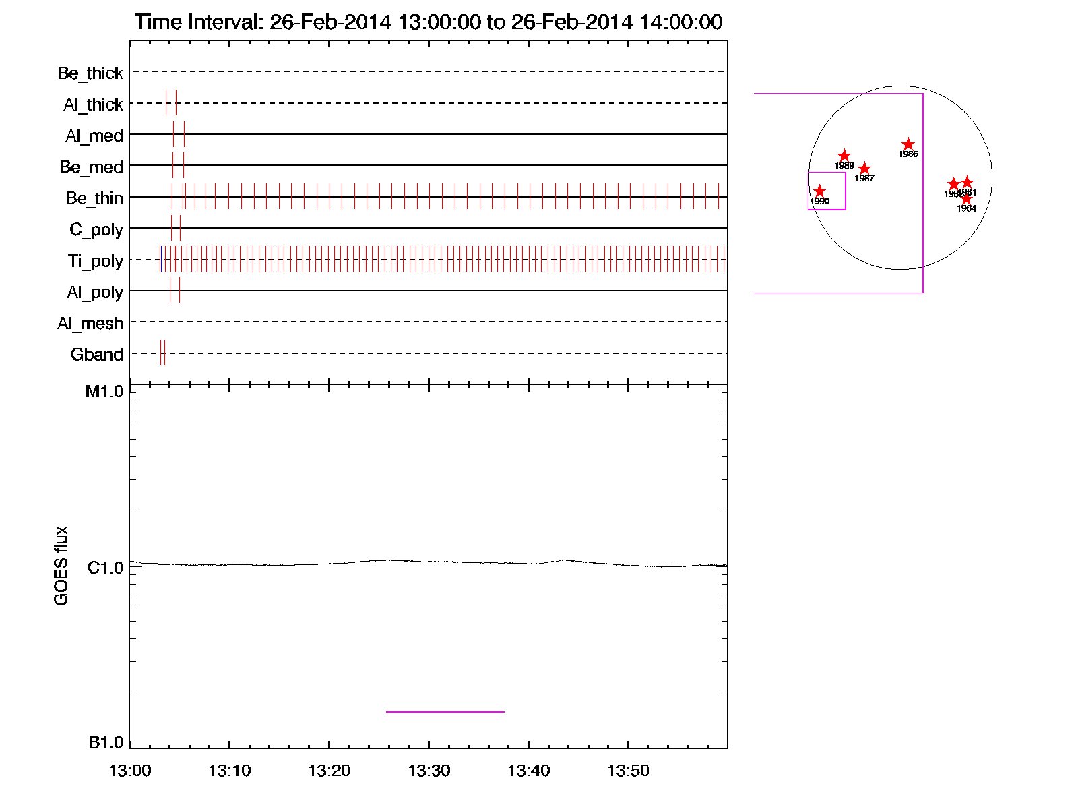The height and width of the screenshot is (809, 1078).
Task: Click the C1.0 flux level label
Action: (106, 568)
